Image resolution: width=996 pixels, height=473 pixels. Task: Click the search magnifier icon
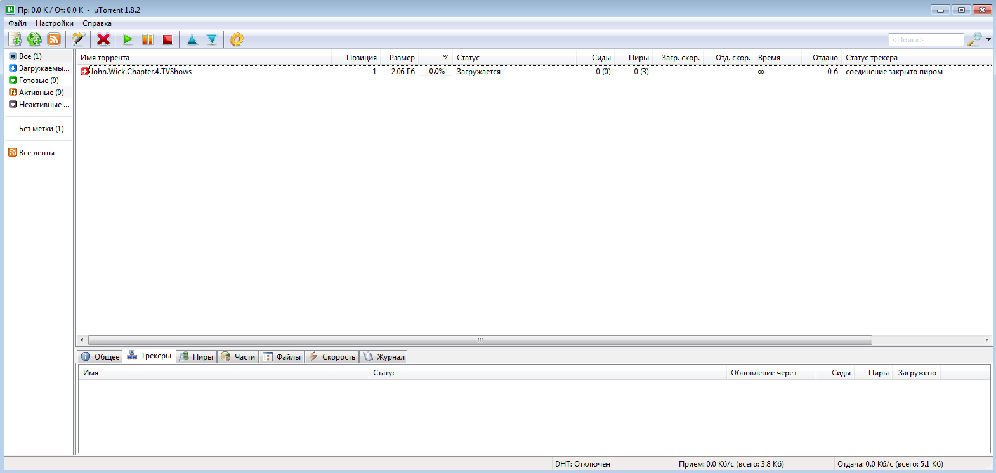[974, 39]
